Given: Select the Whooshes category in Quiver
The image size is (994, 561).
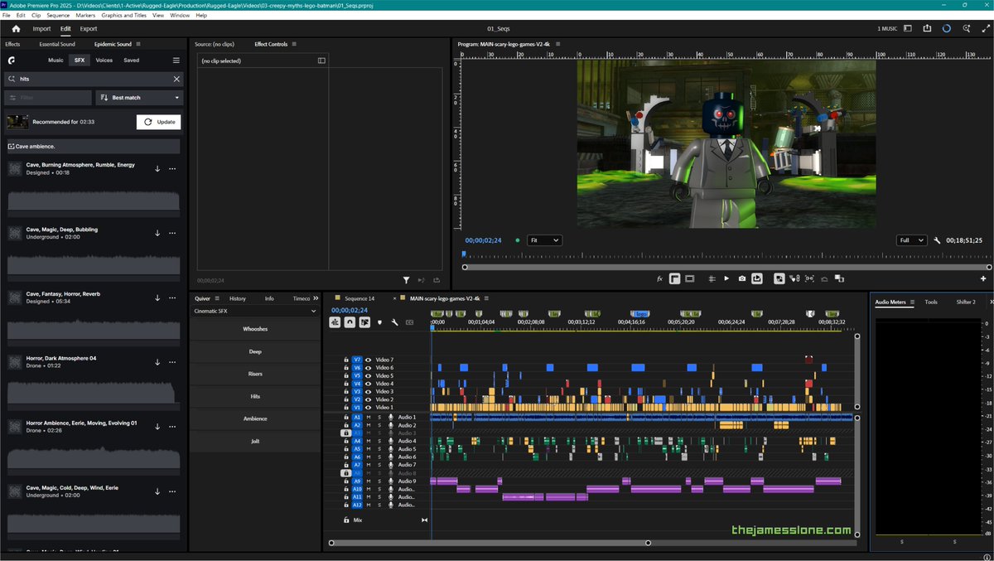Looking at the screenshot, I should 255,329.
